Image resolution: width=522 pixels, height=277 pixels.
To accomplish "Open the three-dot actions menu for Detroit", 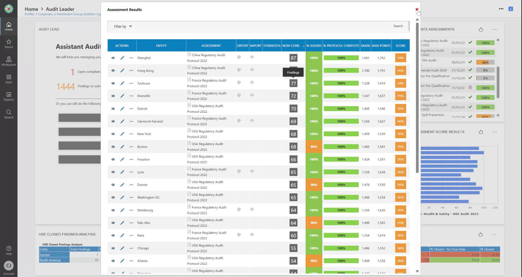I will pos(131,109).
